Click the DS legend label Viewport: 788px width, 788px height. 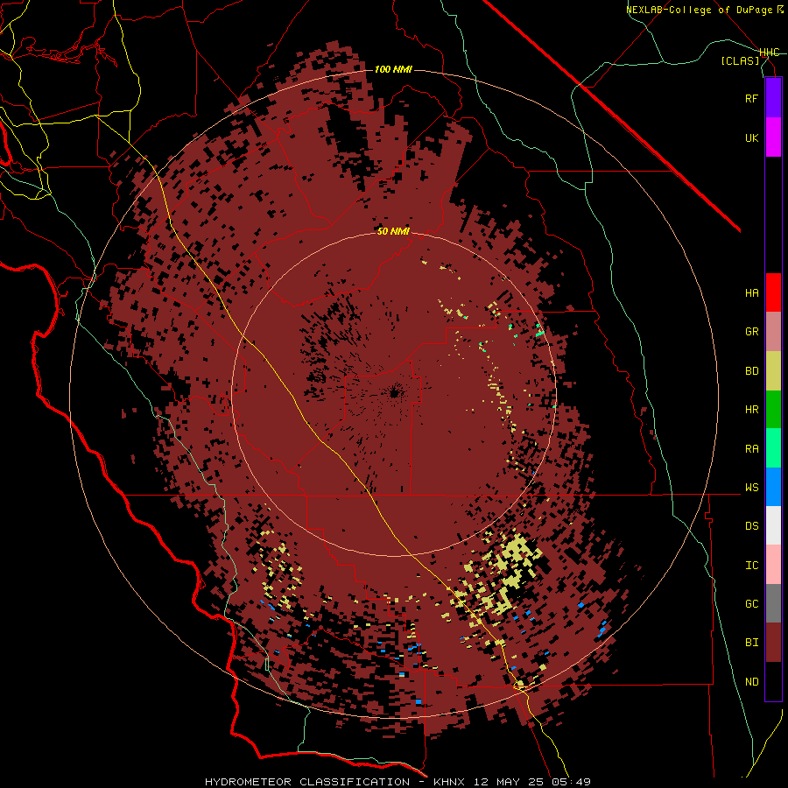coord(751,525)
